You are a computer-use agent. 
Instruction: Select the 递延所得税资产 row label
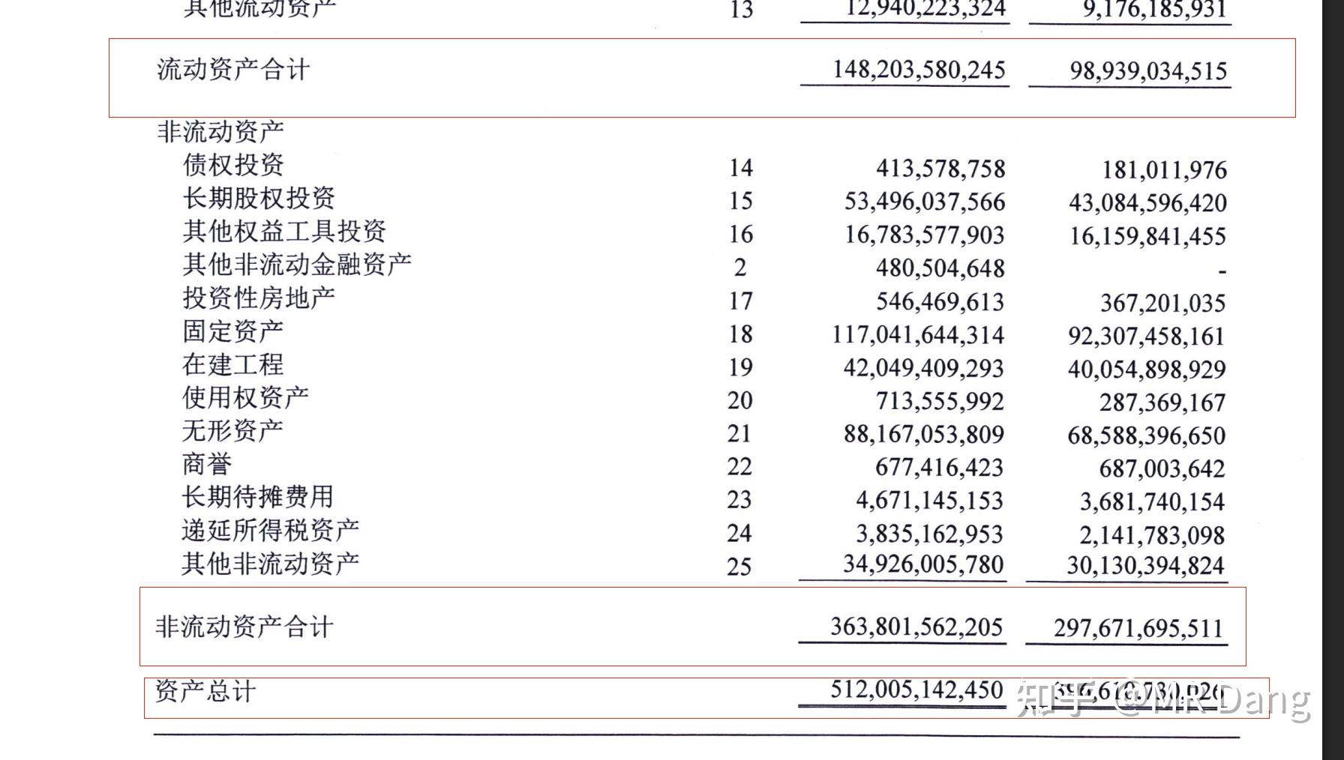click(x=271, y=530)
